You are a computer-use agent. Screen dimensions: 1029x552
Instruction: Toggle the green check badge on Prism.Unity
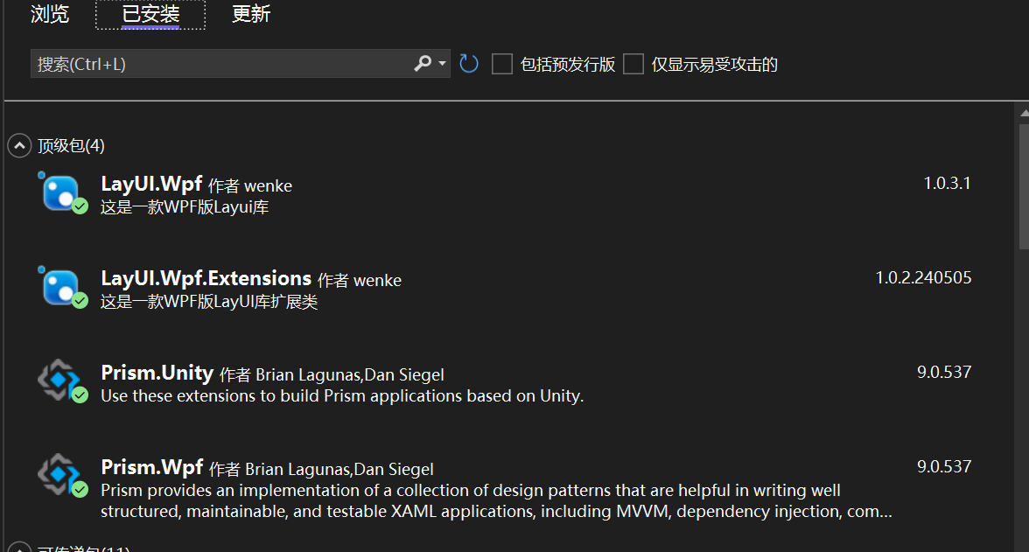coord(80,396)
